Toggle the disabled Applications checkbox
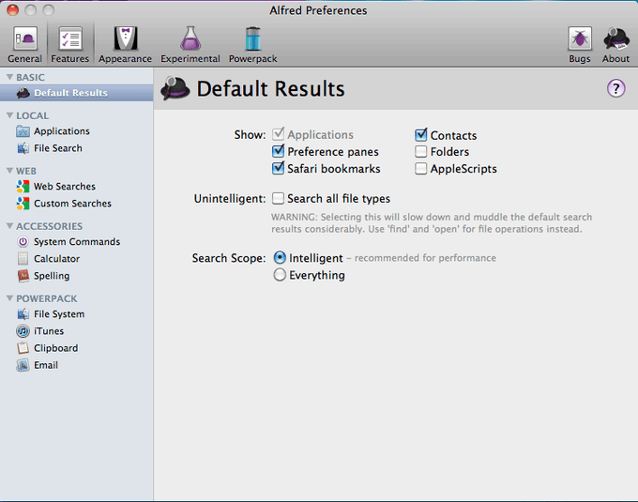The height and width of the screenshot is (502, 638). coord(279,134)
